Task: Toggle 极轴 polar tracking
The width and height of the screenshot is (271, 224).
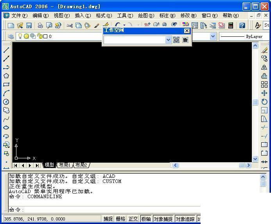Action: (146, 219)
